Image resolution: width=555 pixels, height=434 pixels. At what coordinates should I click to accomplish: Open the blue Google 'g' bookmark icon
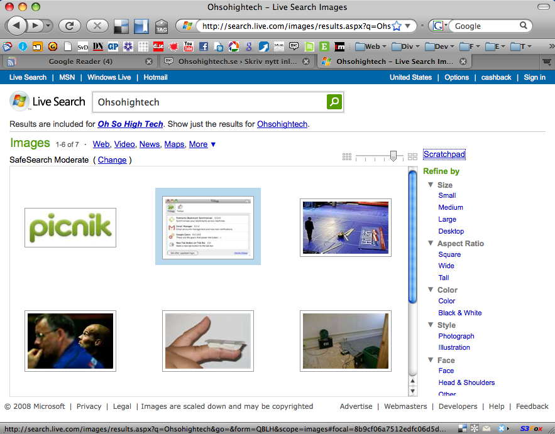[x=249, y=46]
